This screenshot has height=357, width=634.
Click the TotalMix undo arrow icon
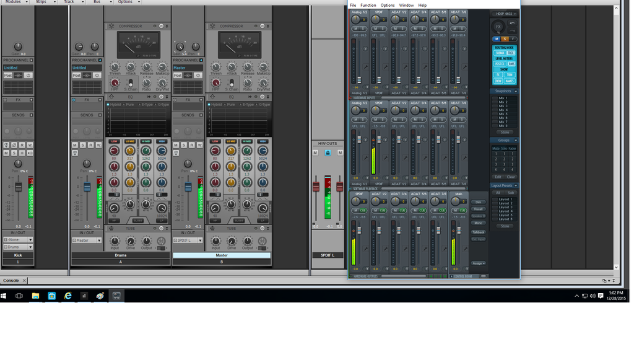coord(512,23)
